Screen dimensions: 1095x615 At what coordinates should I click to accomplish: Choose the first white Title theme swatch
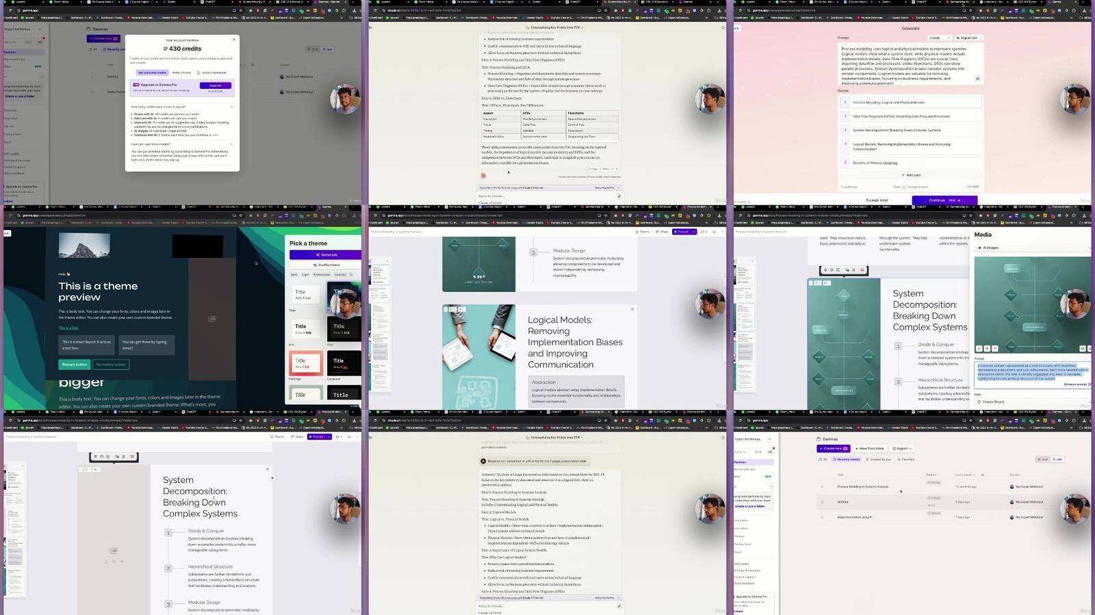[307, 294]
